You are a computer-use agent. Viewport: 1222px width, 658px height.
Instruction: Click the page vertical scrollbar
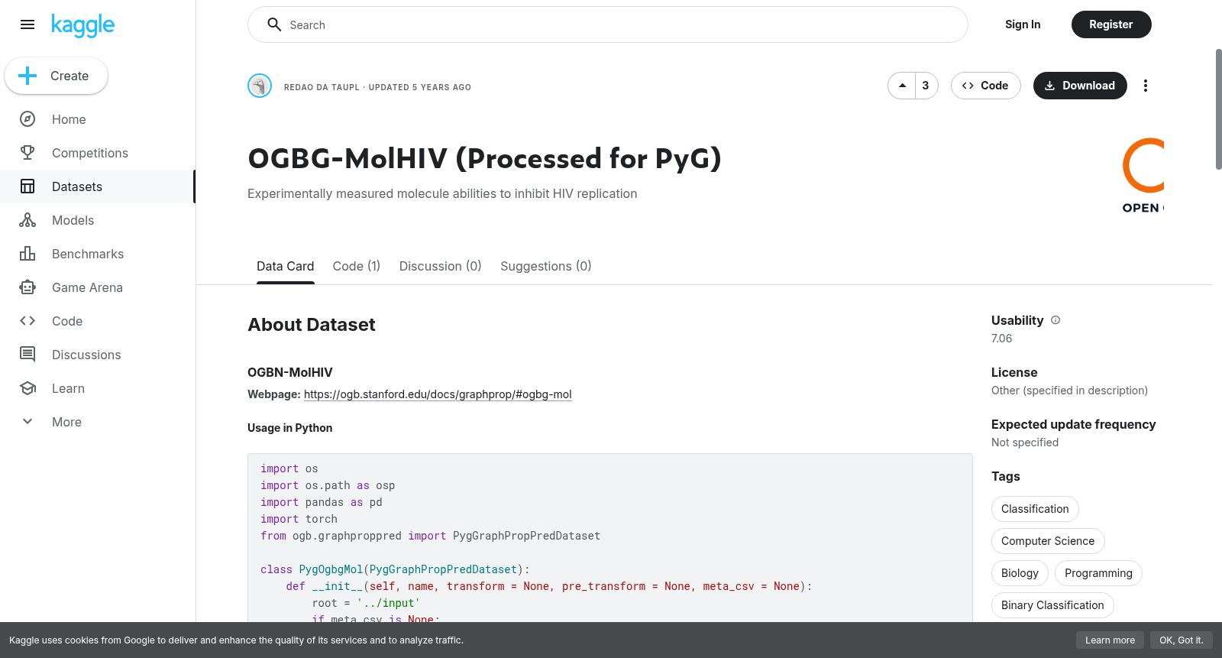1219,109
